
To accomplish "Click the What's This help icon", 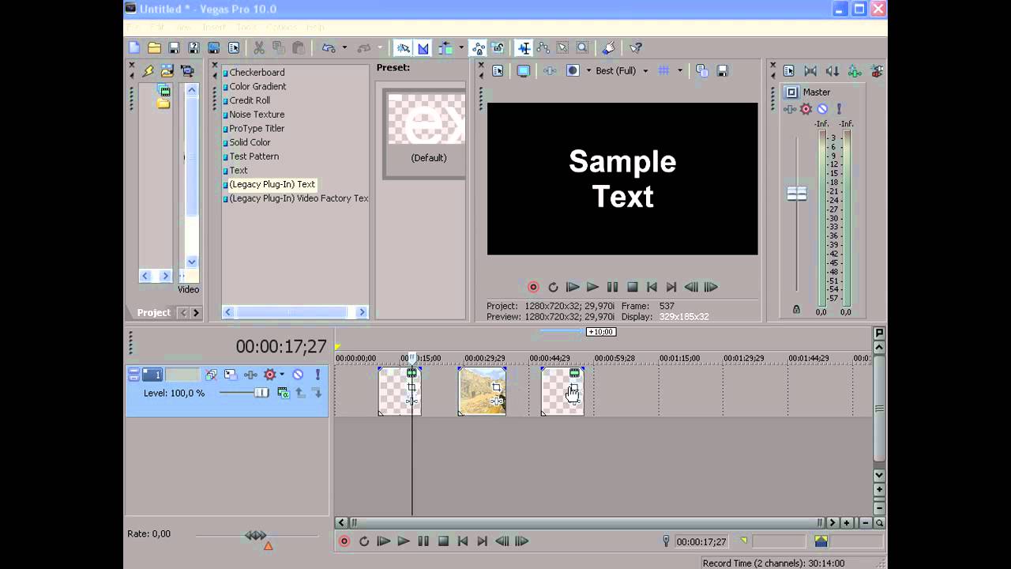I will 636,48.
